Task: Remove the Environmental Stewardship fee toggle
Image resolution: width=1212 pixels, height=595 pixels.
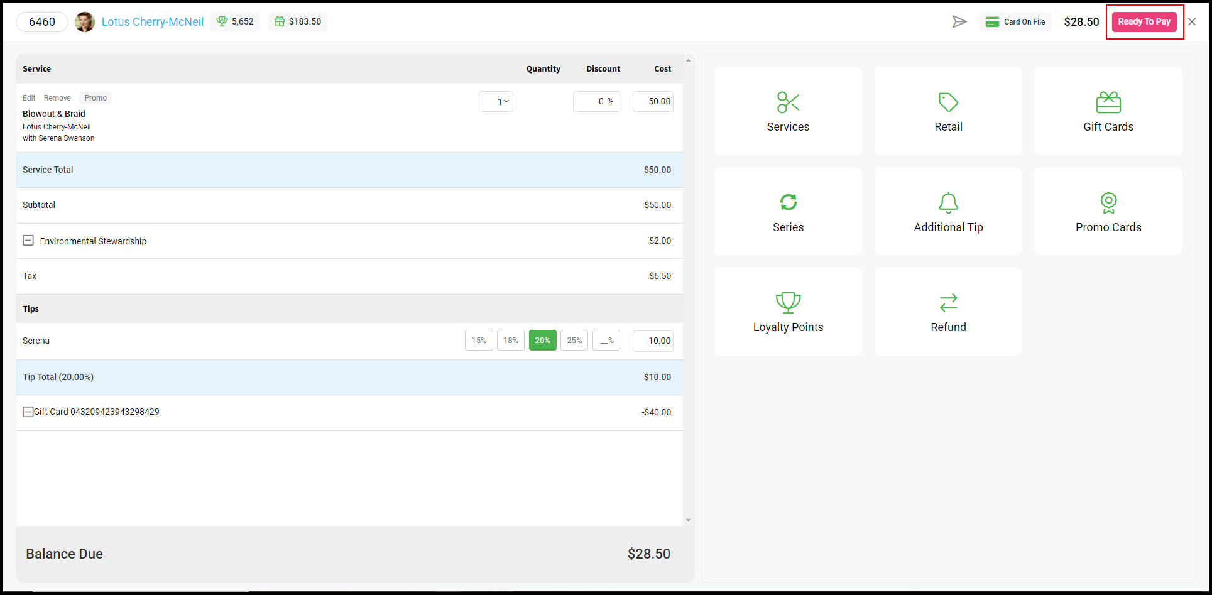Action: [28, 241]
